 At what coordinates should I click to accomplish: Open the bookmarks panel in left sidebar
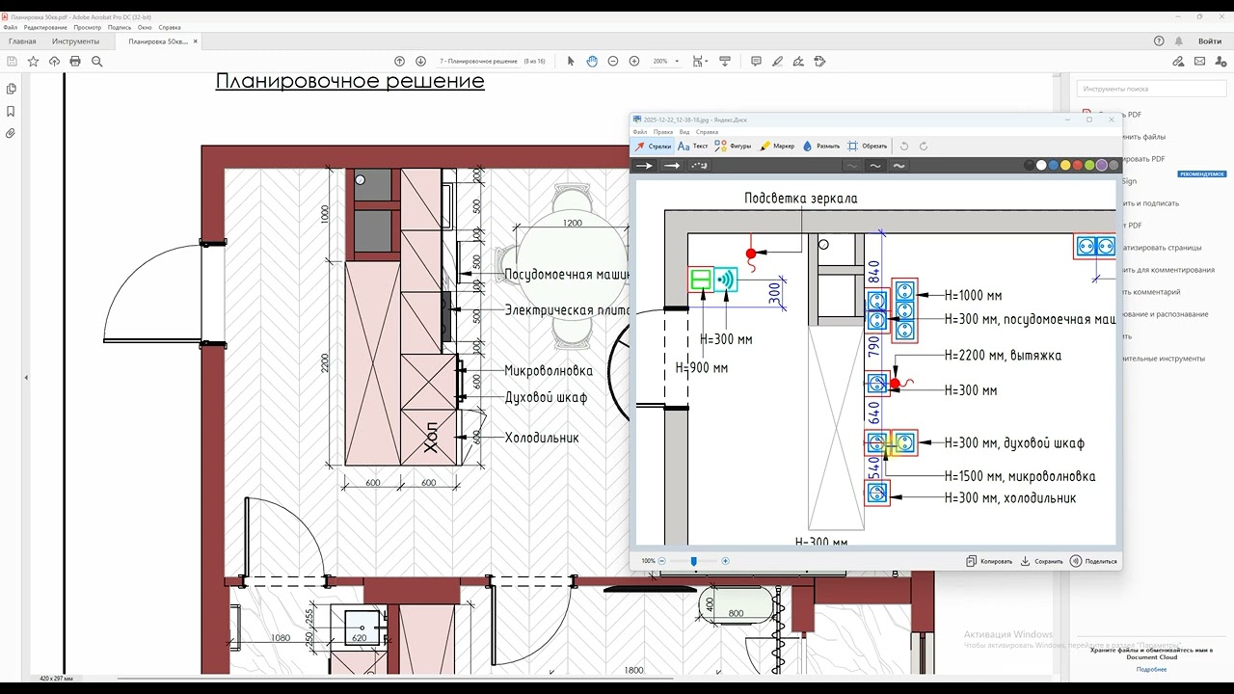(12, 111)
